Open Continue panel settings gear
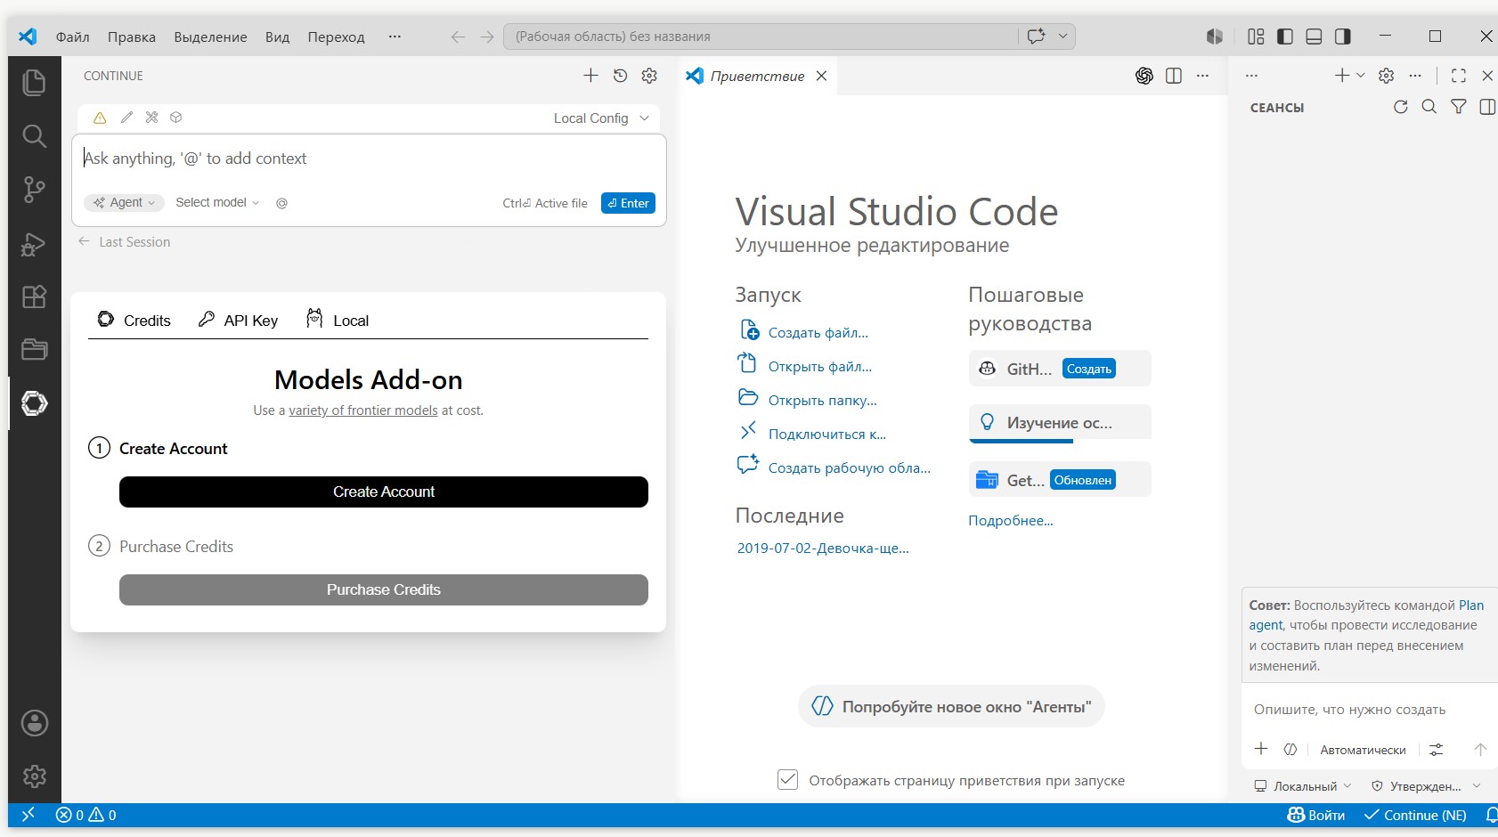 tap(649, 76)
